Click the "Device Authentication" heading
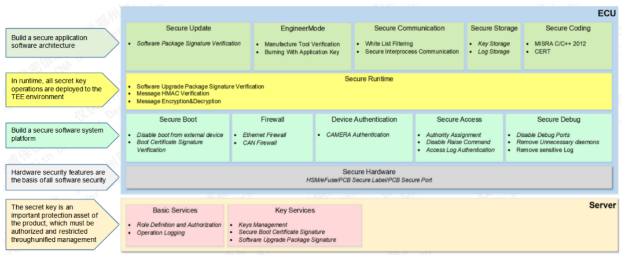The image size is (625, 258). (x=364, y=119)
